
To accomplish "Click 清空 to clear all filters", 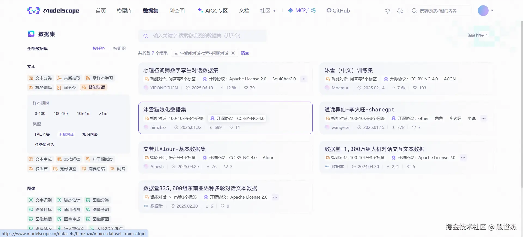I will click(x=245, y=53).
